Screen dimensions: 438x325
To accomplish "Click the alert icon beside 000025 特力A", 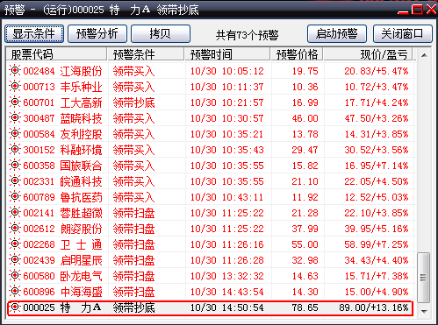I will click(15, 307).
